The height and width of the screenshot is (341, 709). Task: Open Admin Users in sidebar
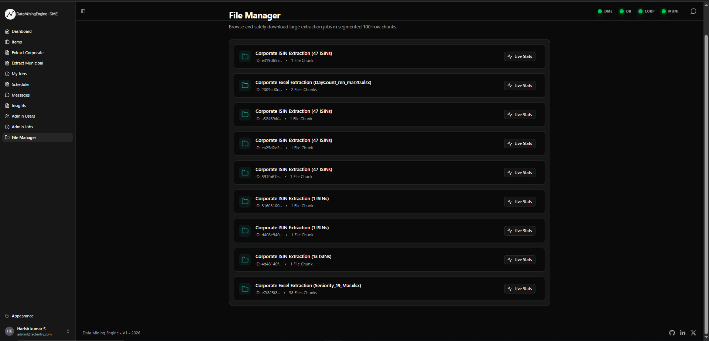point(37,116)
